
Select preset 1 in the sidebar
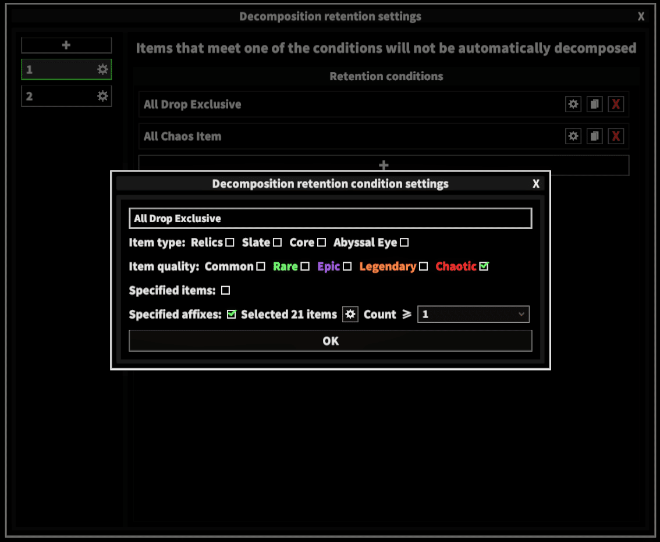coord(66,69)
